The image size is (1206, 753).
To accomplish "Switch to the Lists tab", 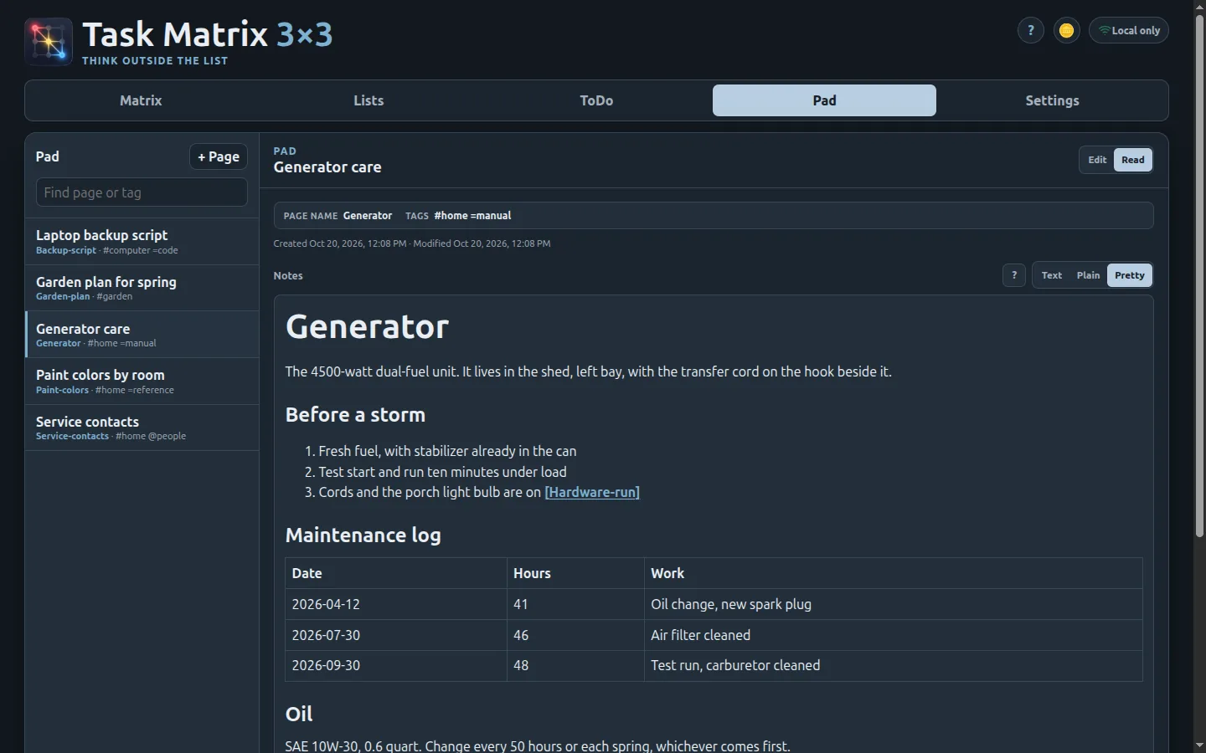I will pyautogui.click(x=368, y=100).
